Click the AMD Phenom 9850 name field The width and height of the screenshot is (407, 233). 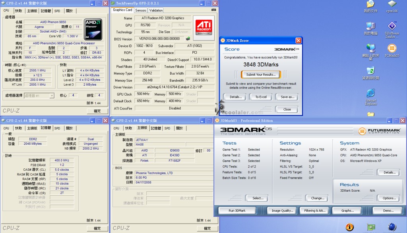click(53, 22)
